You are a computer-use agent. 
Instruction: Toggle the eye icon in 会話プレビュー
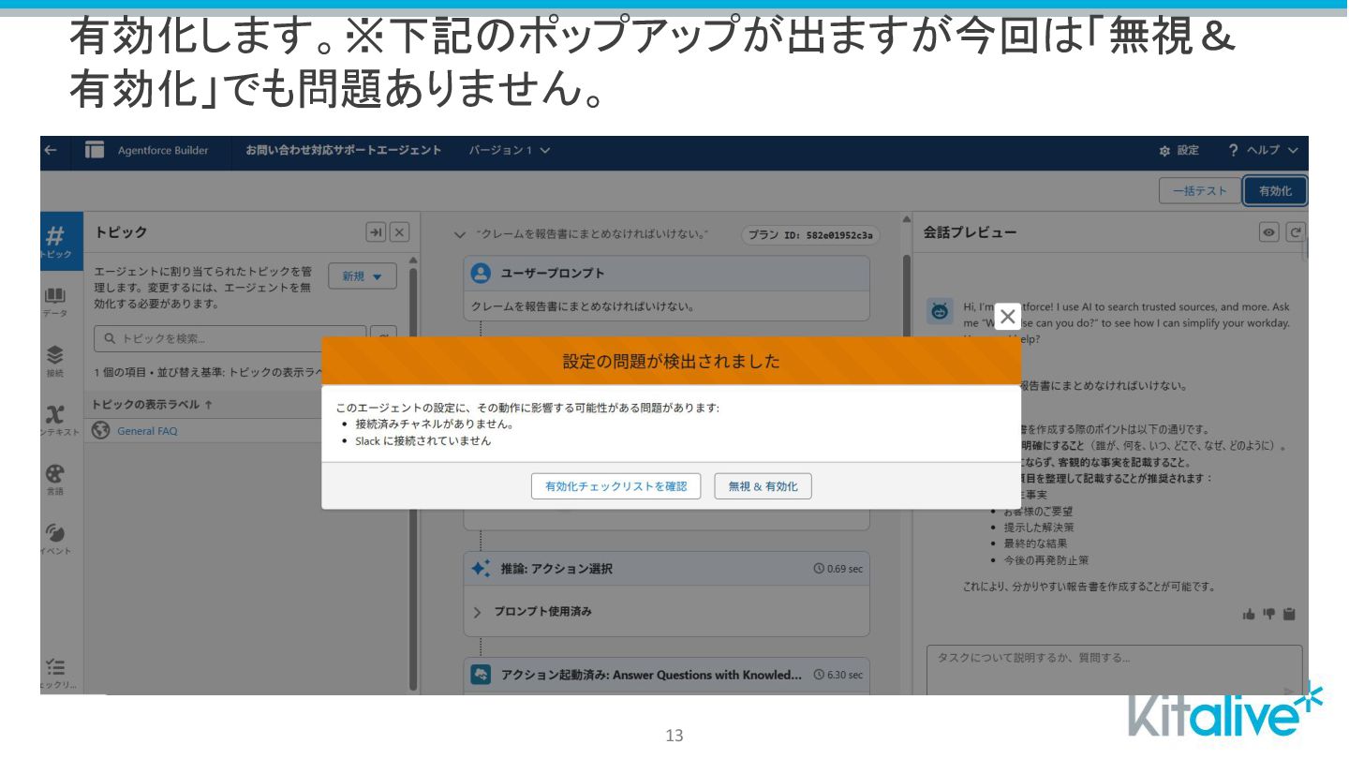(x=1270, y=232)
